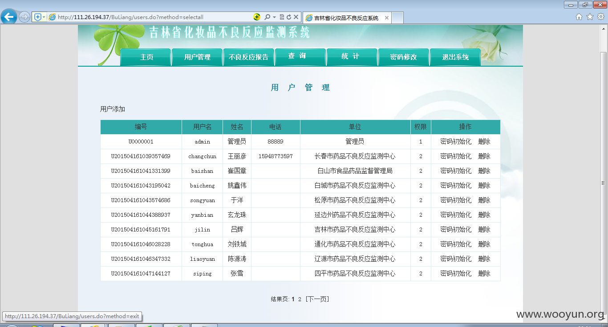Image resolution: width=608 pixels, height=327 pixels.
Task: Click 密码初始化 for user siping
Action: 456,274
